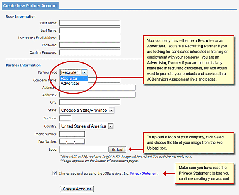
Task: Click the City input field
Action: tap(89, 102)
